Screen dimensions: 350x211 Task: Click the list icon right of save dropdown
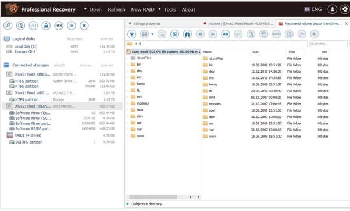[162, 34]
